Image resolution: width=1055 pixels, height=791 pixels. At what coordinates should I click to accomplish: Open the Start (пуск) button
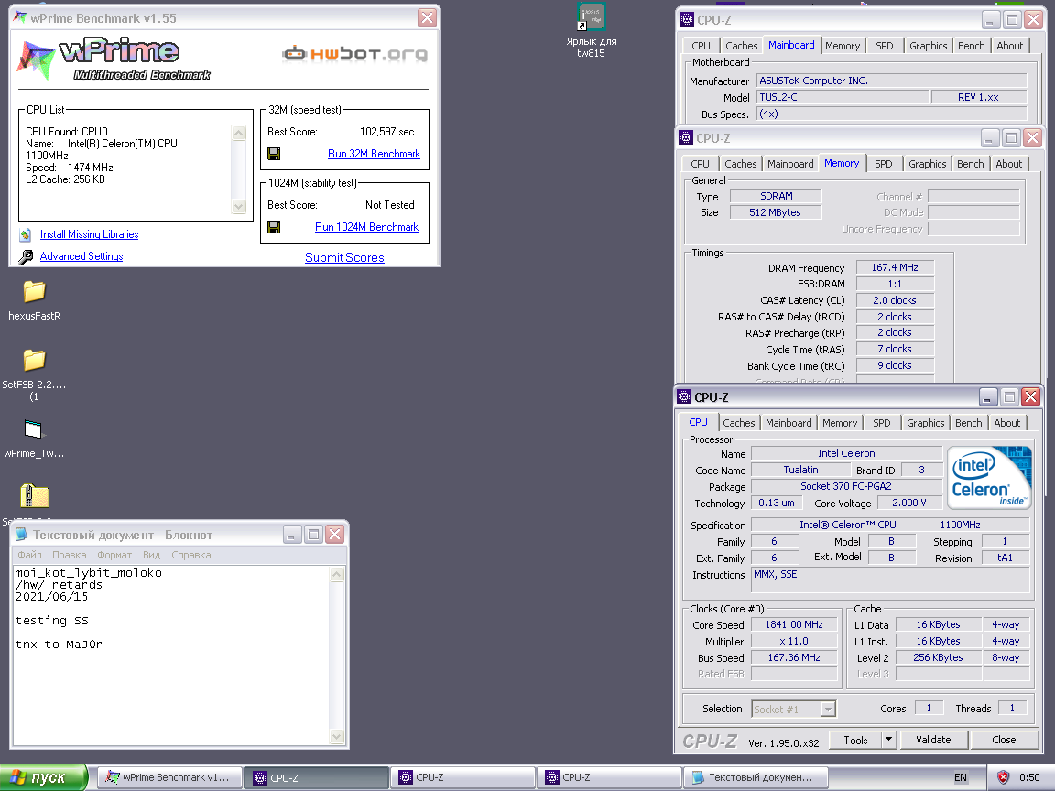point(44,777)
